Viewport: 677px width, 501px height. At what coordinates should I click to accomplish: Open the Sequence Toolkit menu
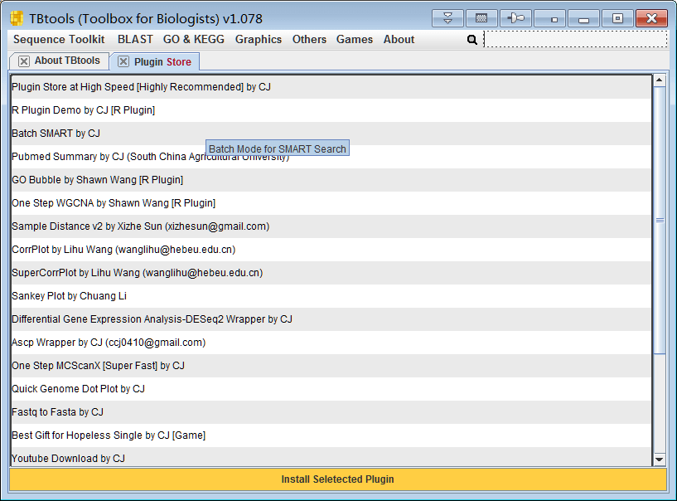59,39
